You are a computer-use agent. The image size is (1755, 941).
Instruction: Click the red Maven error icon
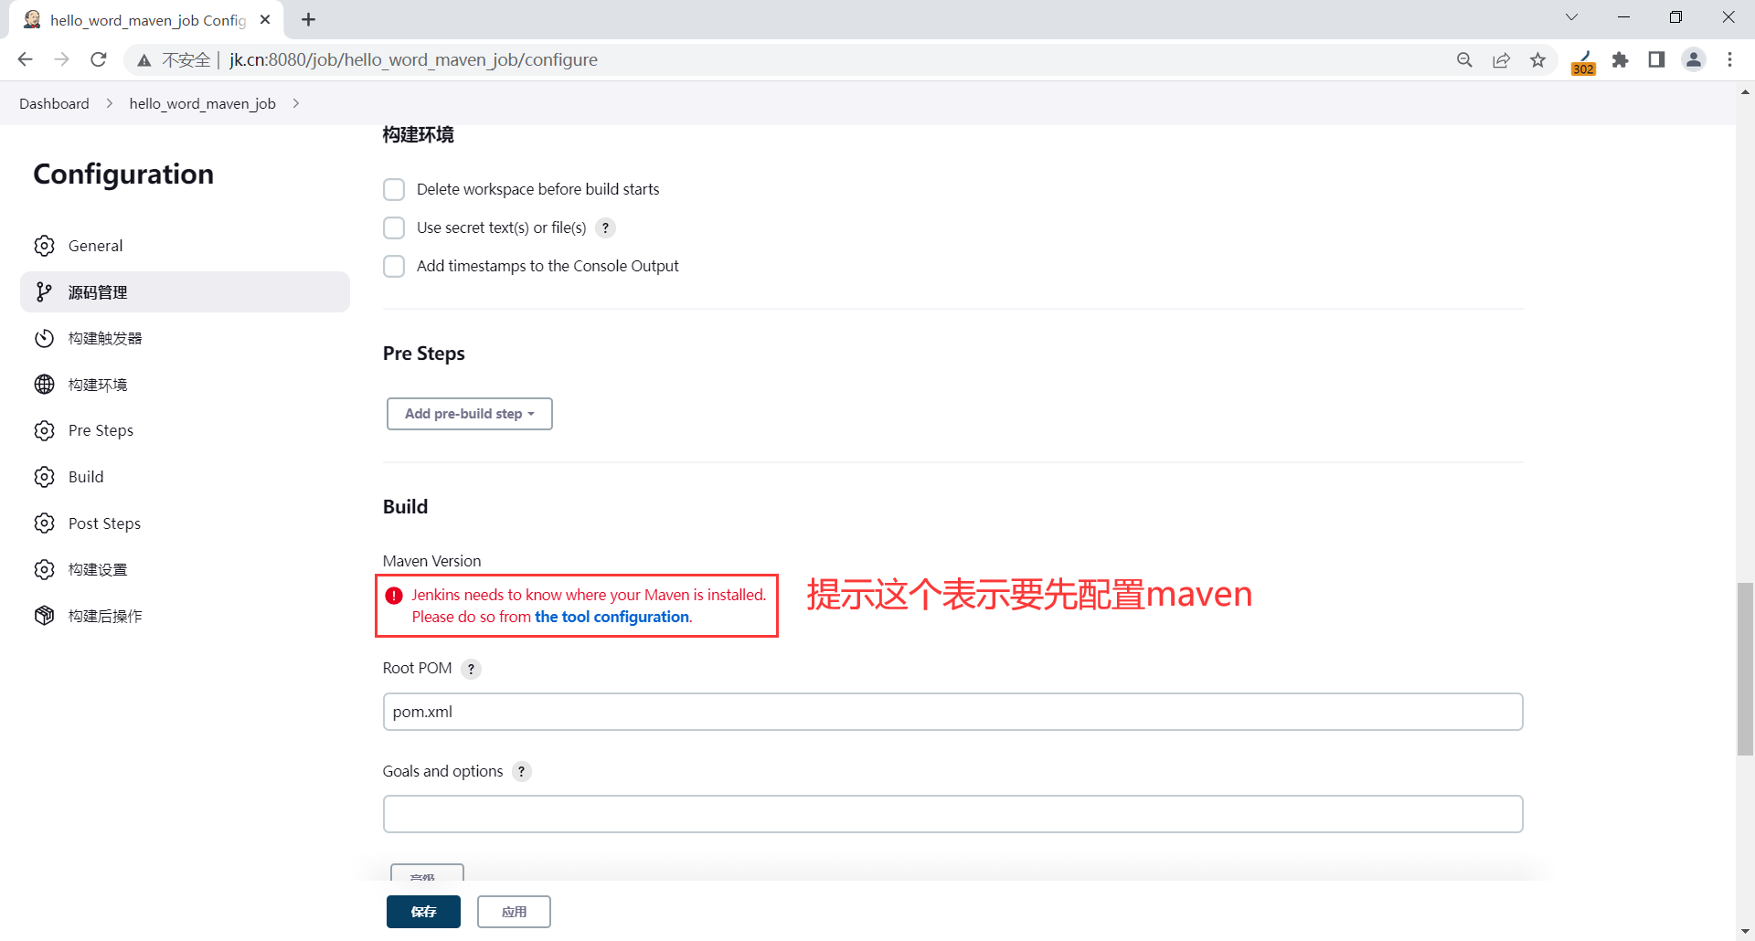[394, 596]
